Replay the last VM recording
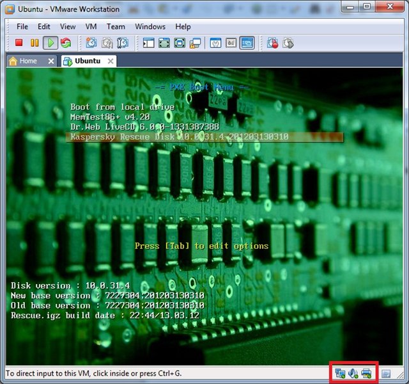 pos(288,43)
